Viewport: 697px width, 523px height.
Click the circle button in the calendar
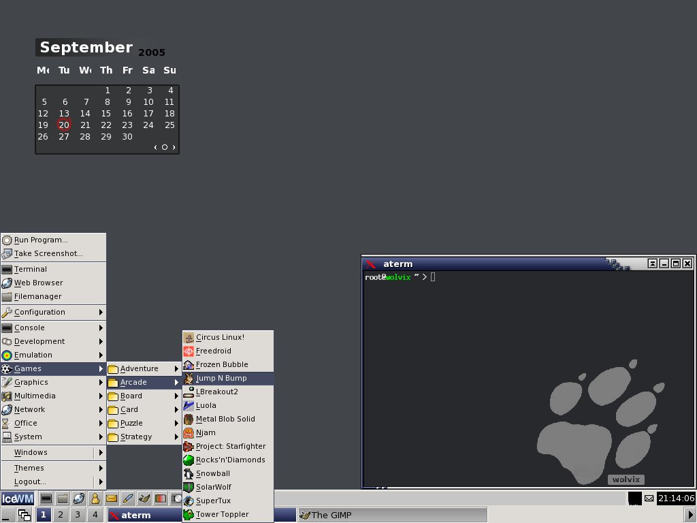point(165,147)
